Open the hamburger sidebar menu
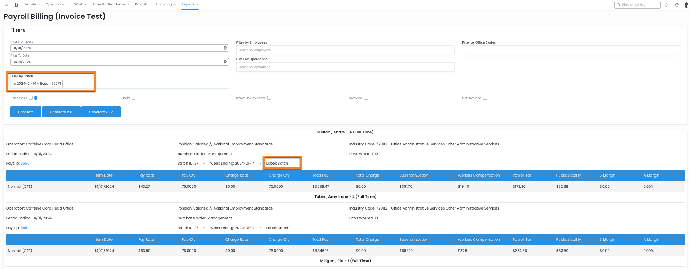690x269 pixels. point(6,5)
